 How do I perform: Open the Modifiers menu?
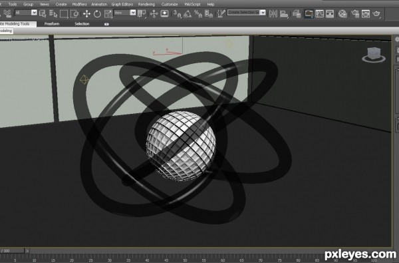click(x=79, y=5)
